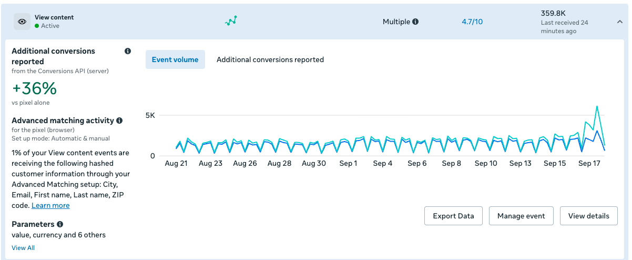Click View All under Parameters
This screenshot has height=260, width=632.
pos(23,247)
